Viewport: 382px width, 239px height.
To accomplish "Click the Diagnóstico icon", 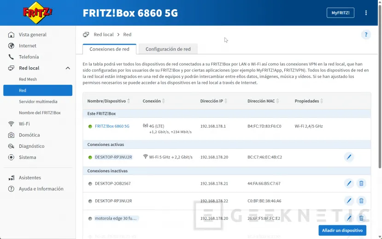I will point(11,146).
